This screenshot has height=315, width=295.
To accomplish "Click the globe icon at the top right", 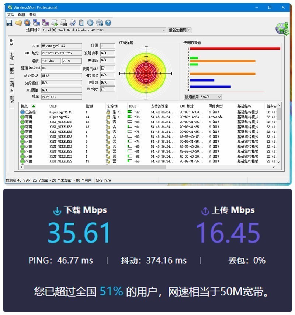I will tap(281, 28).
